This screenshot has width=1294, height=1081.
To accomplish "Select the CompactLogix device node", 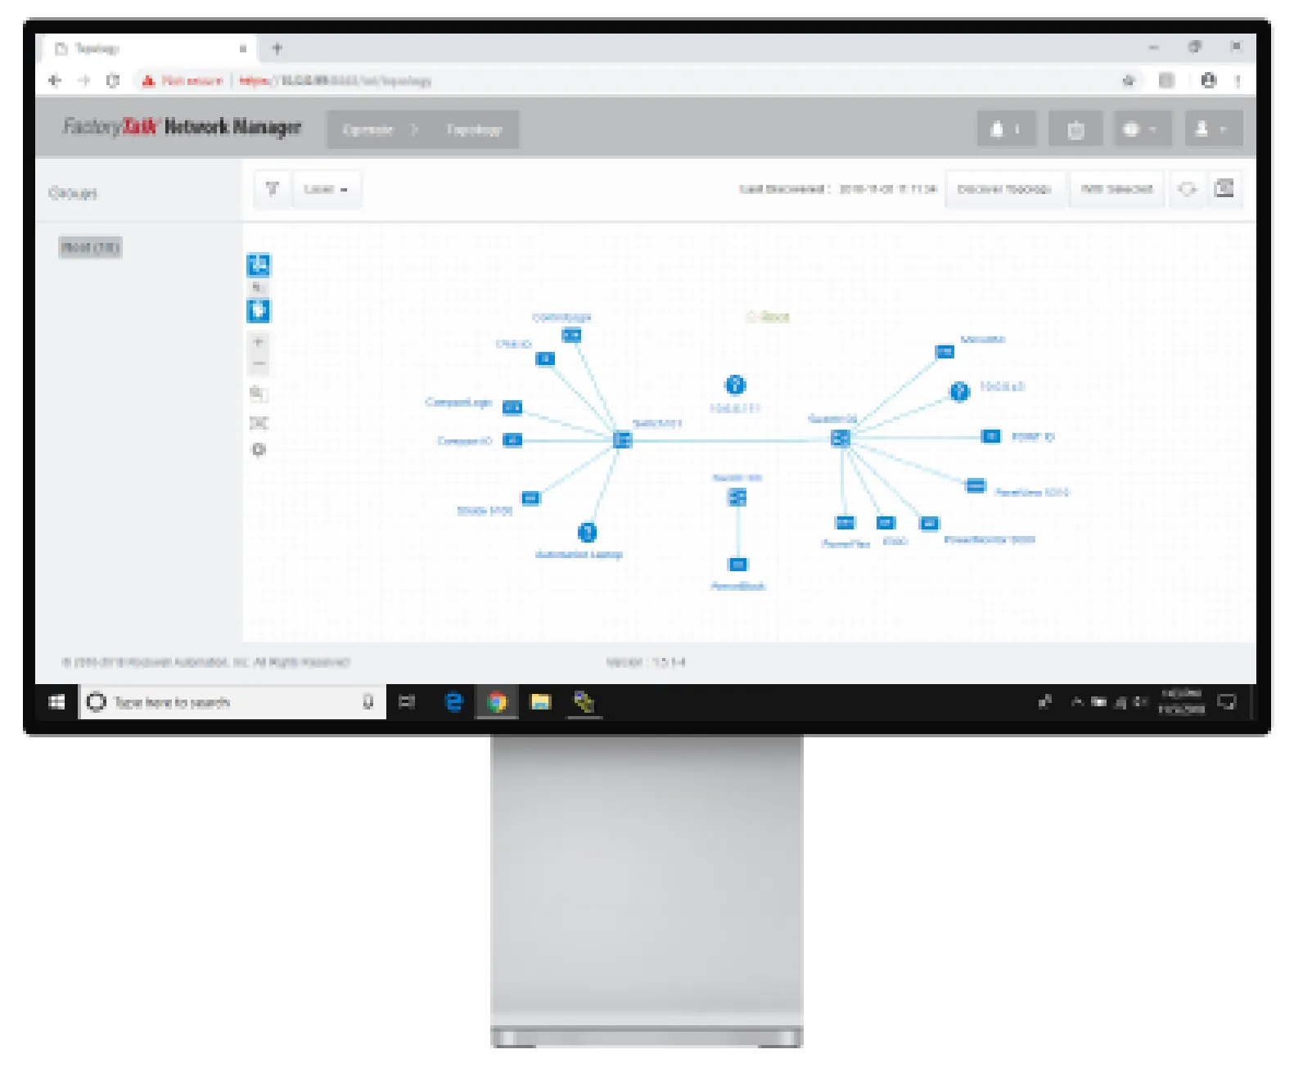I will coord(512,408).
